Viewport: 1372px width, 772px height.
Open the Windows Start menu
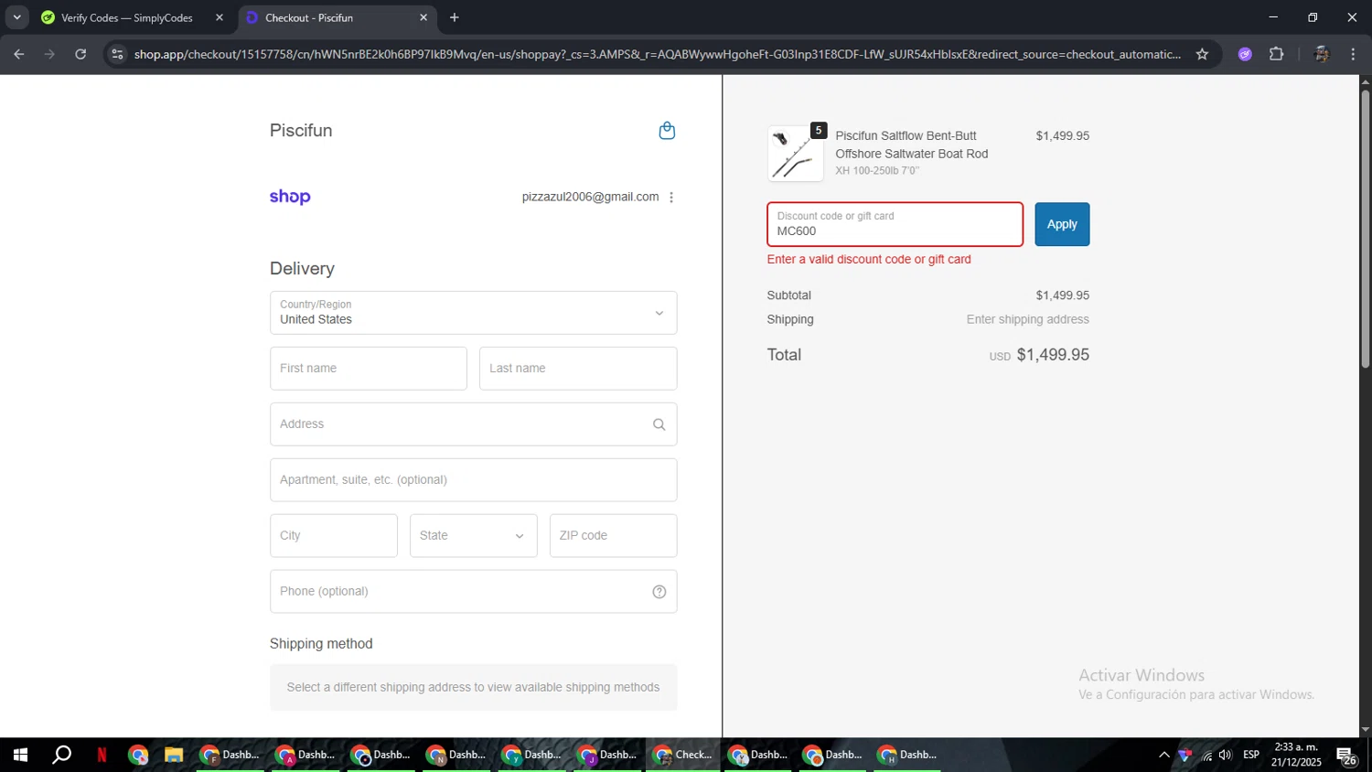(x=20, y=755)
